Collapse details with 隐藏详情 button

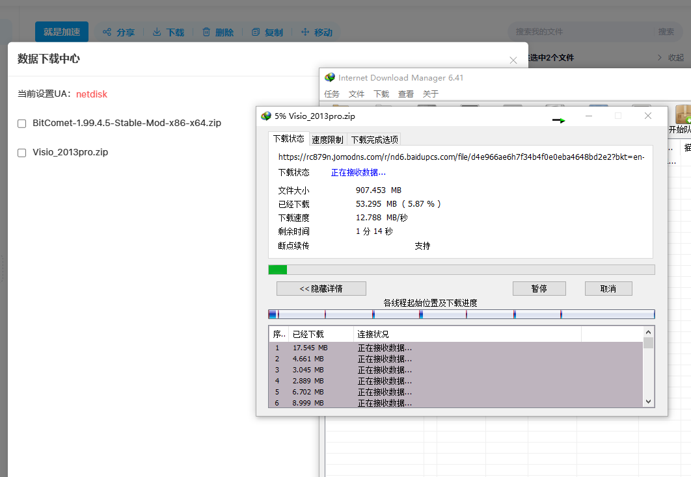click(x=321, y=289)
